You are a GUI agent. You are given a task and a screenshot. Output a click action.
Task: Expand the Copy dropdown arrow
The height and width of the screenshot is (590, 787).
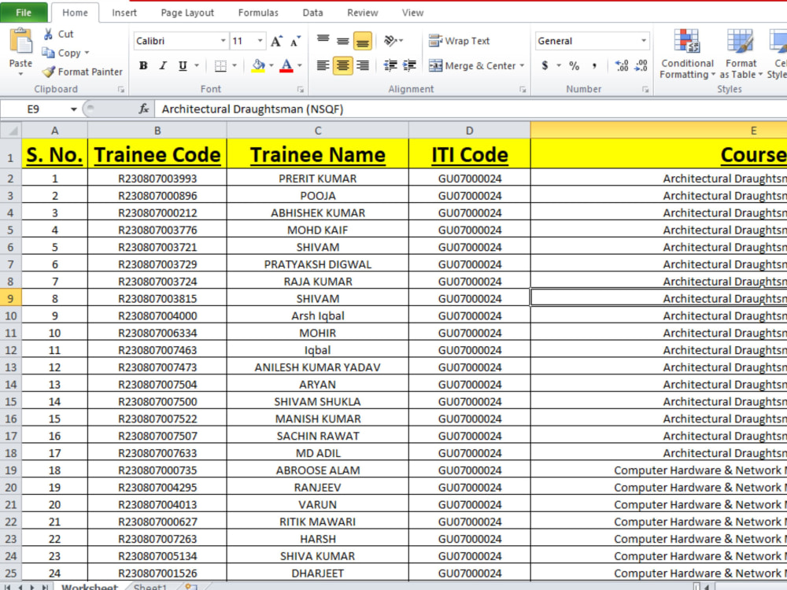[87, 53]
